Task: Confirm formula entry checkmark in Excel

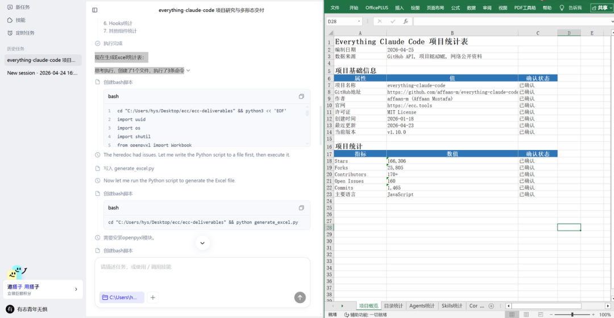Action: click(393, 22)
